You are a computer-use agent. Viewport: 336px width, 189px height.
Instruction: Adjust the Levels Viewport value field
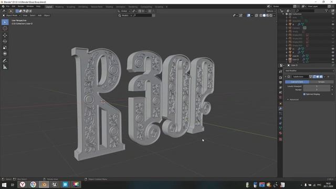(317, 86)
